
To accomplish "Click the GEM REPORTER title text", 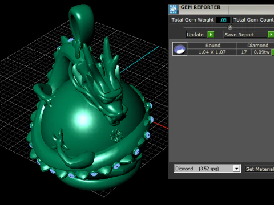I will 200,7.
